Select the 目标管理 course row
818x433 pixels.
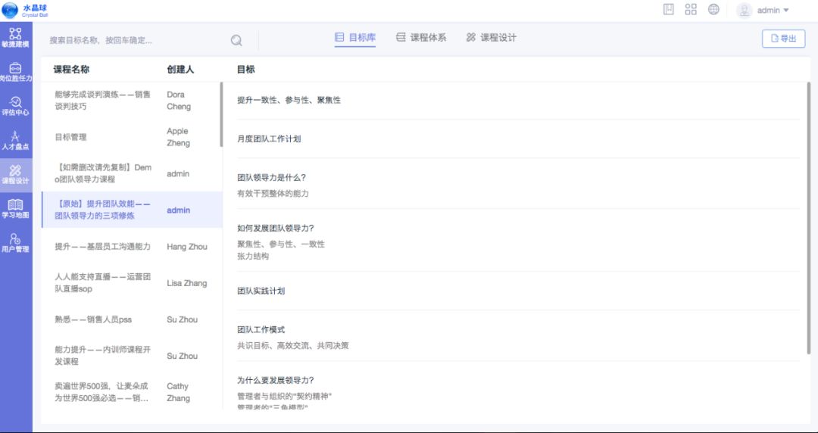(71, 137)
